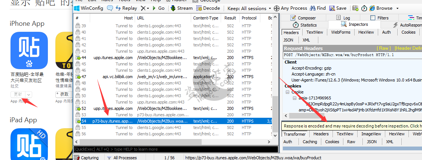422x160 pixels.
Task: Collapse the amia-1713496965 cookie node
Action: pos(295,98)
